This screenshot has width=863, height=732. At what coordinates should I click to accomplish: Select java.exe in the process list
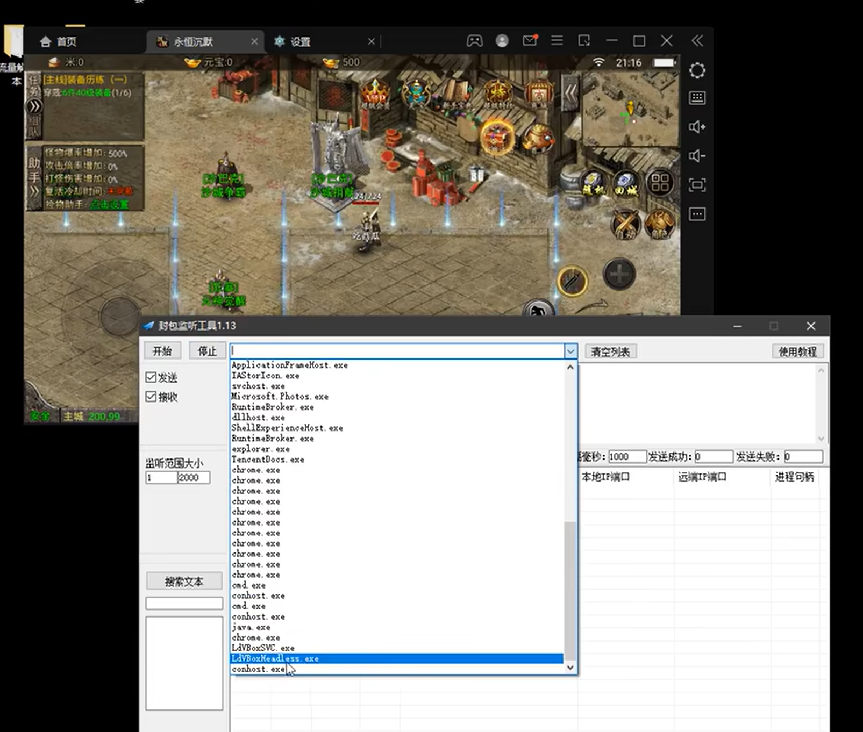tap(397, 627)
